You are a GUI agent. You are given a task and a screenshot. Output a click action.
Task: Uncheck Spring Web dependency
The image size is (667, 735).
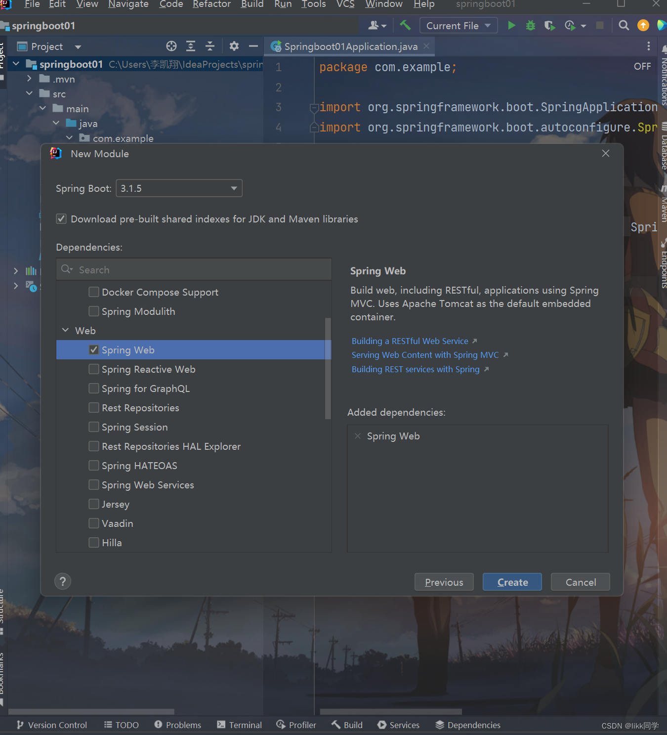(x=94, y=350)
